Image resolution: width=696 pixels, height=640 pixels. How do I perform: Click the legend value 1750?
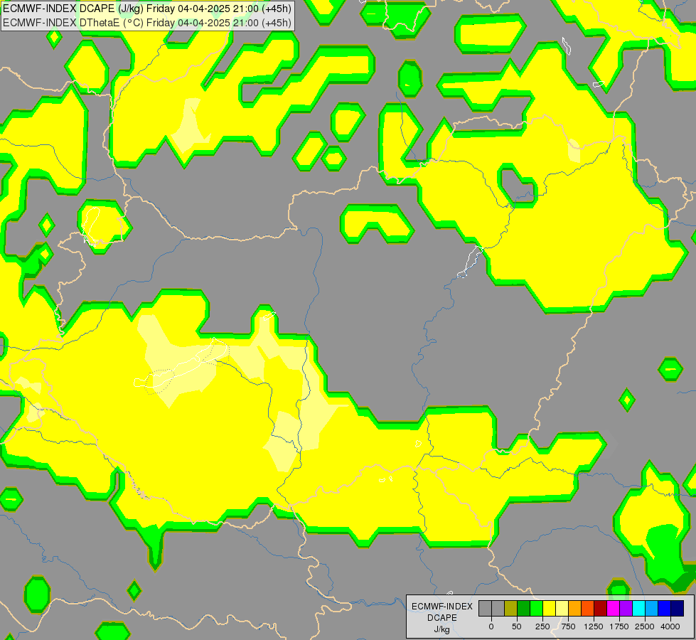point(619,626)
